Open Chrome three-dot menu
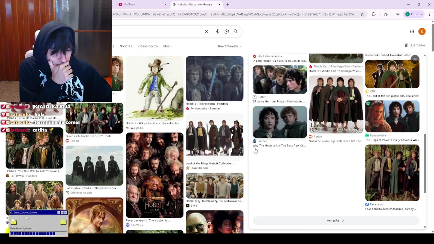 (x=430, y=14)
